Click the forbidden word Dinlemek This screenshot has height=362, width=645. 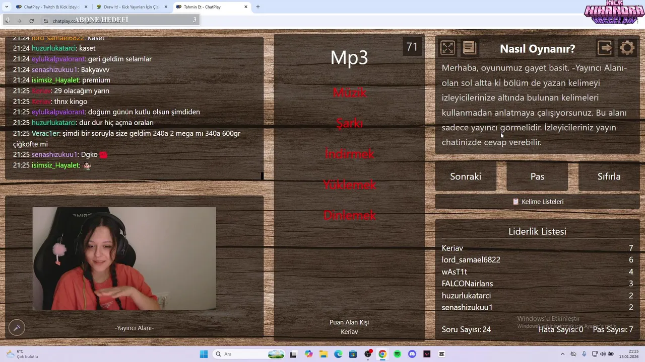pos(349,215)
